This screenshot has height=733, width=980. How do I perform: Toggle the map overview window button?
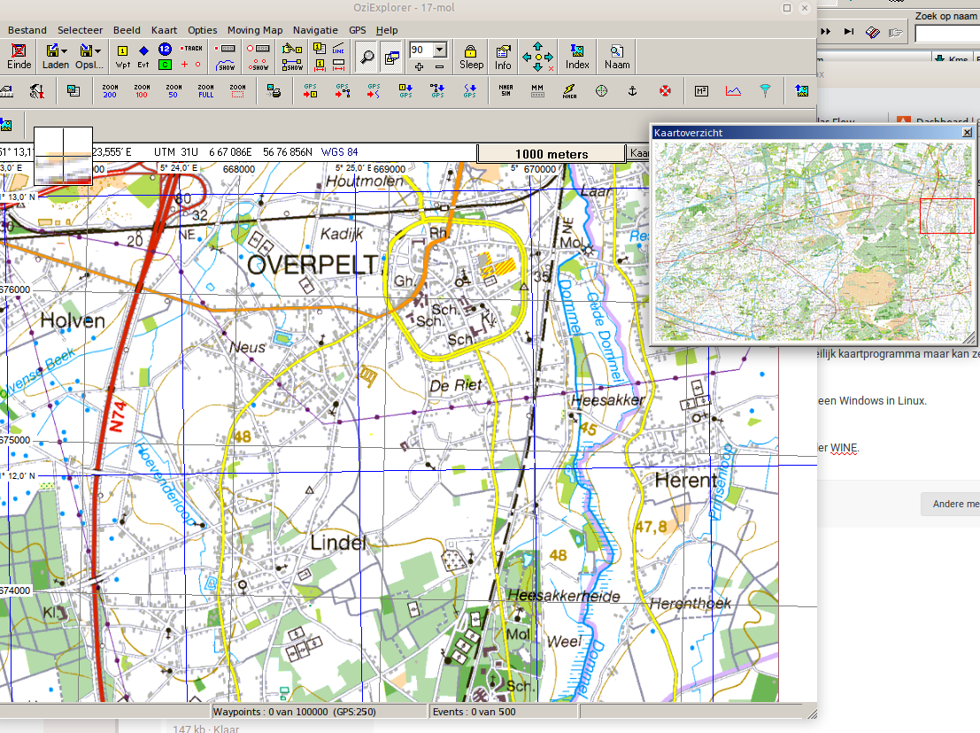390,56
